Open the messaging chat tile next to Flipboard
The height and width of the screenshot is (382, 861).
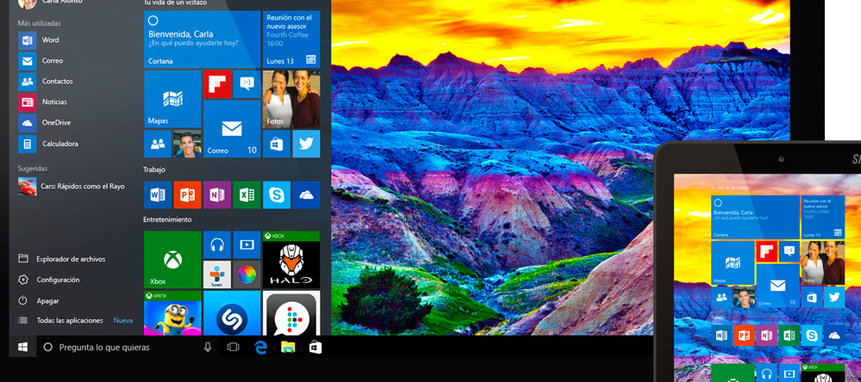click(246, 83)
